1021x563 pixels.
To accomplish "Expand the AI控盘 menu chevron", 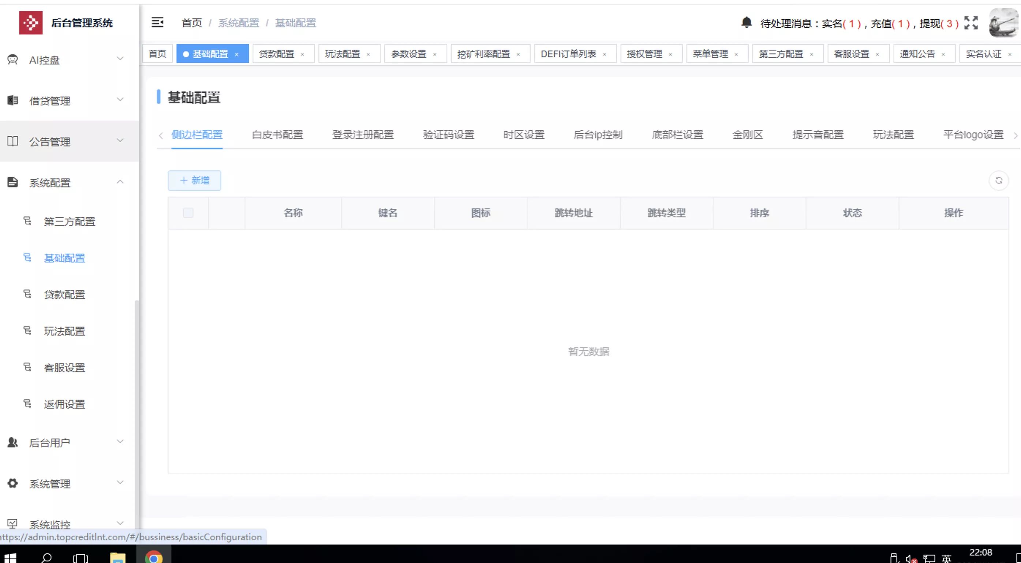I will [x=120, y=59].
